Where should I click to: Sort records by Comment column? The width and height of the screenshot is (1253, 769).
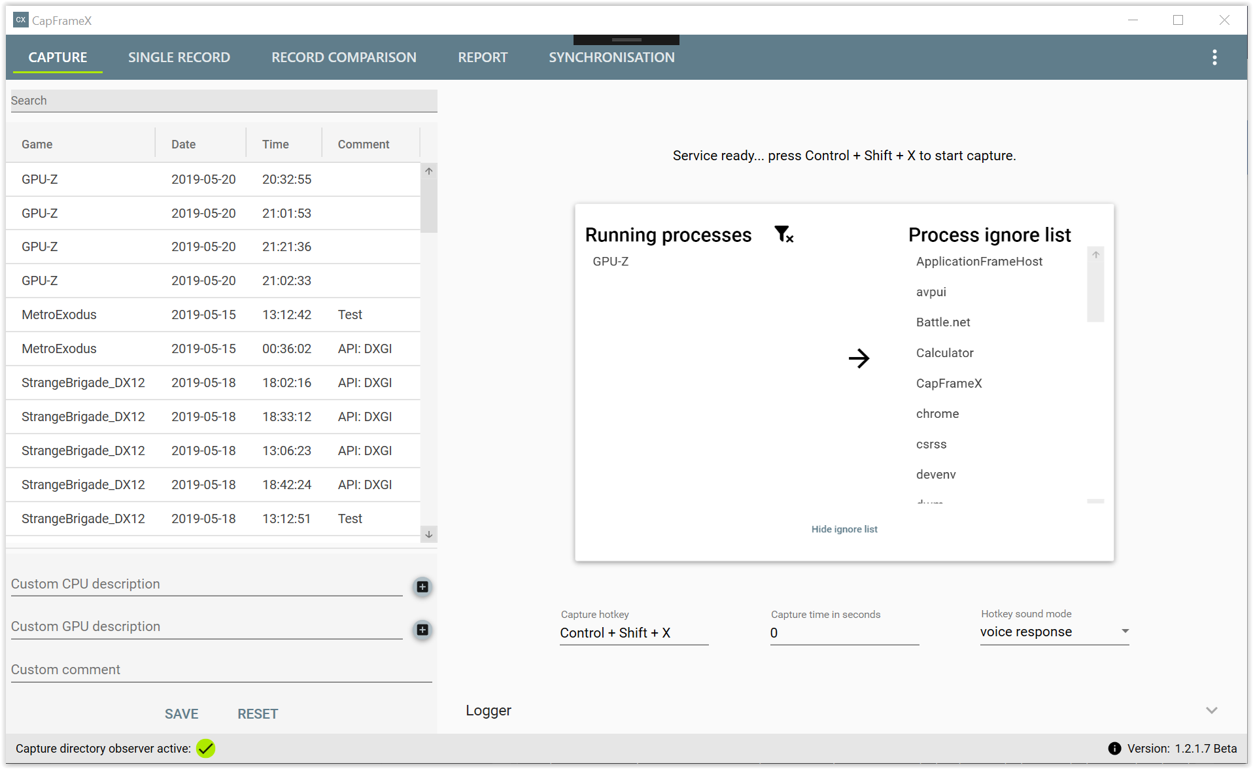click(x=371, y=145)
